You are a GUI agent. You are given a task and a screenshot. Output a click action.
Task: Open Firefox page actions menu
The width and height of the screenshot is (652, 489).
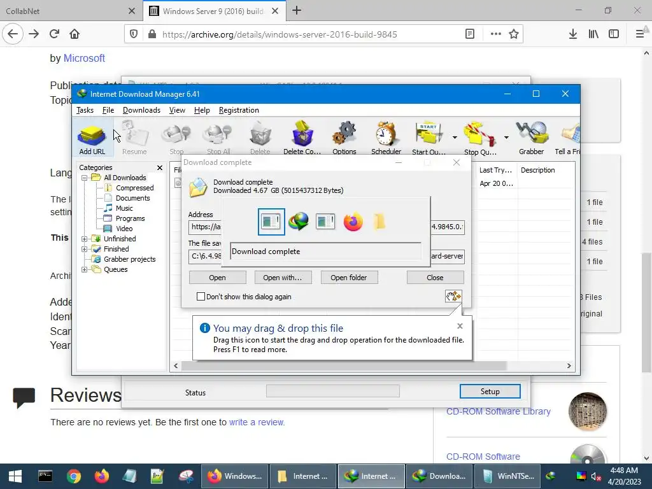pos(495,34)
